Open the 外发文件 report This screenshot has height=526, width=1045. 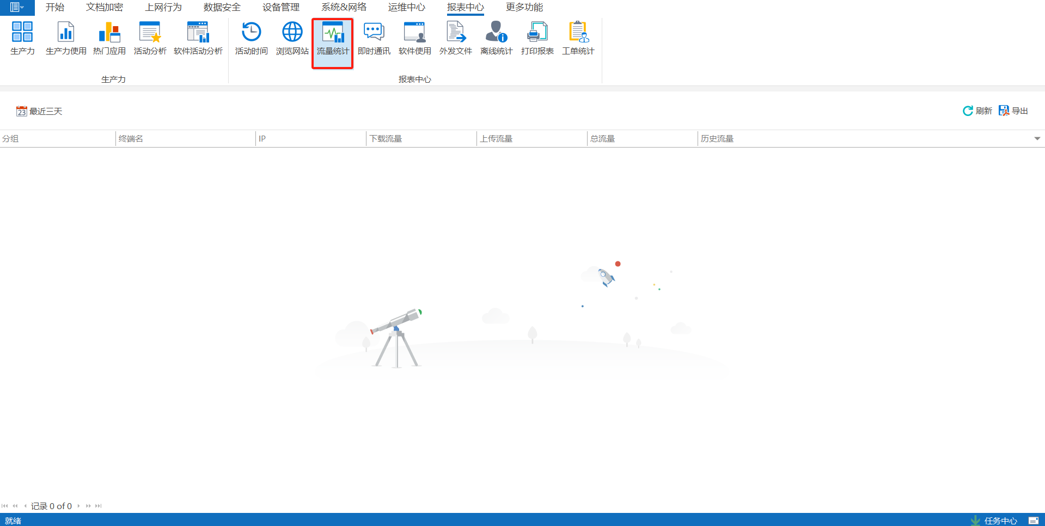pyautogui.click(x=455, y=38)
